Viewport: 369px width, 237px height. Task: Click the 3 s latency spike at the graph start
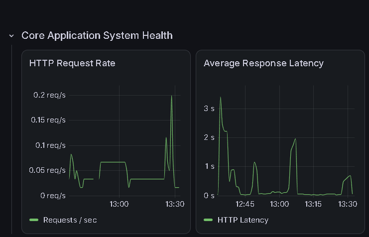[x=221, y=98]
